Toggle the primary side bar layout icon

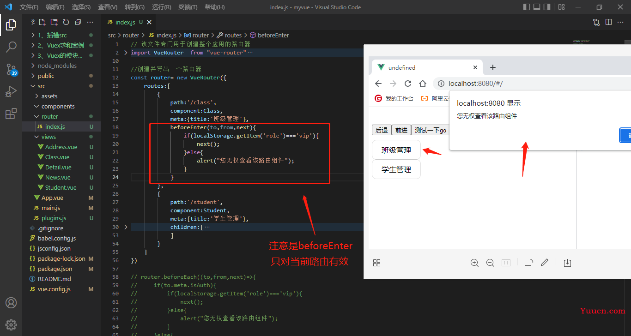[x=527, y=7]
